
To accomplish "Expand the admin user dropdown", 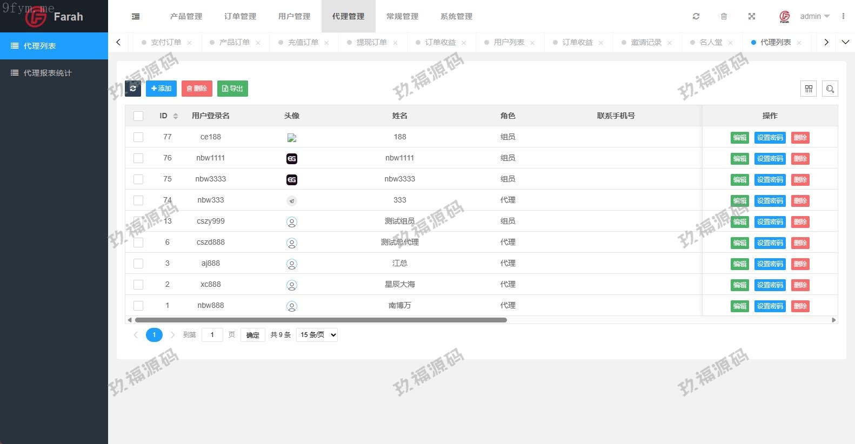I will (x=814, y=16).
